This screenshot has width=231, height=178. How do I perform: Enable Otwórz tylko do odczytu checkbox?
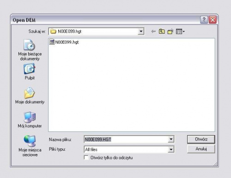86,158
